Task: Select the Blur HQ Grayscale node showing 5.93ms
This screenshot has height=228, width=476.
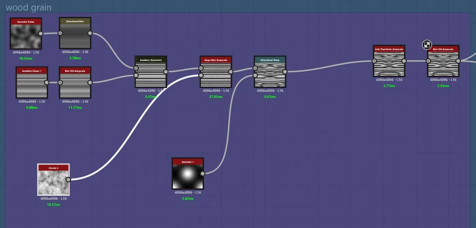Action: pos(443,61)
